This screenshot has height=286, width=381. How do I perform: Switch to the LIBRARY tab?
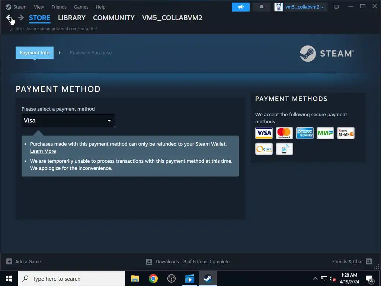tap(72, 18)
